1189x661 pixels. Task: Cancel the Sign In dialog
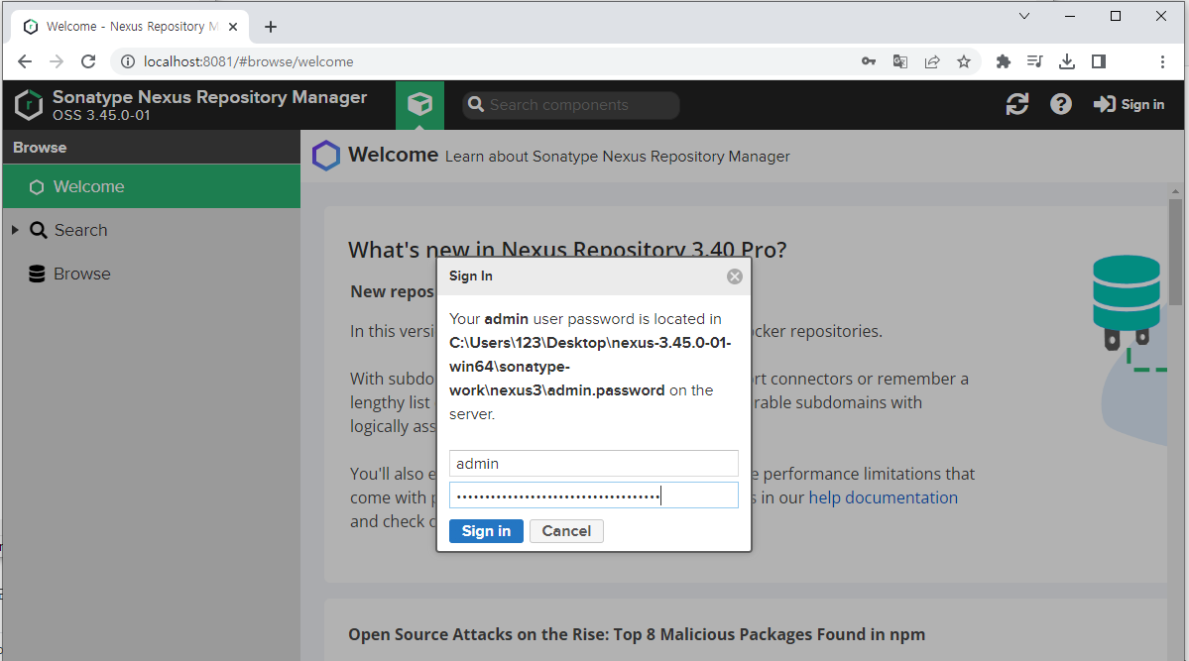566,531
